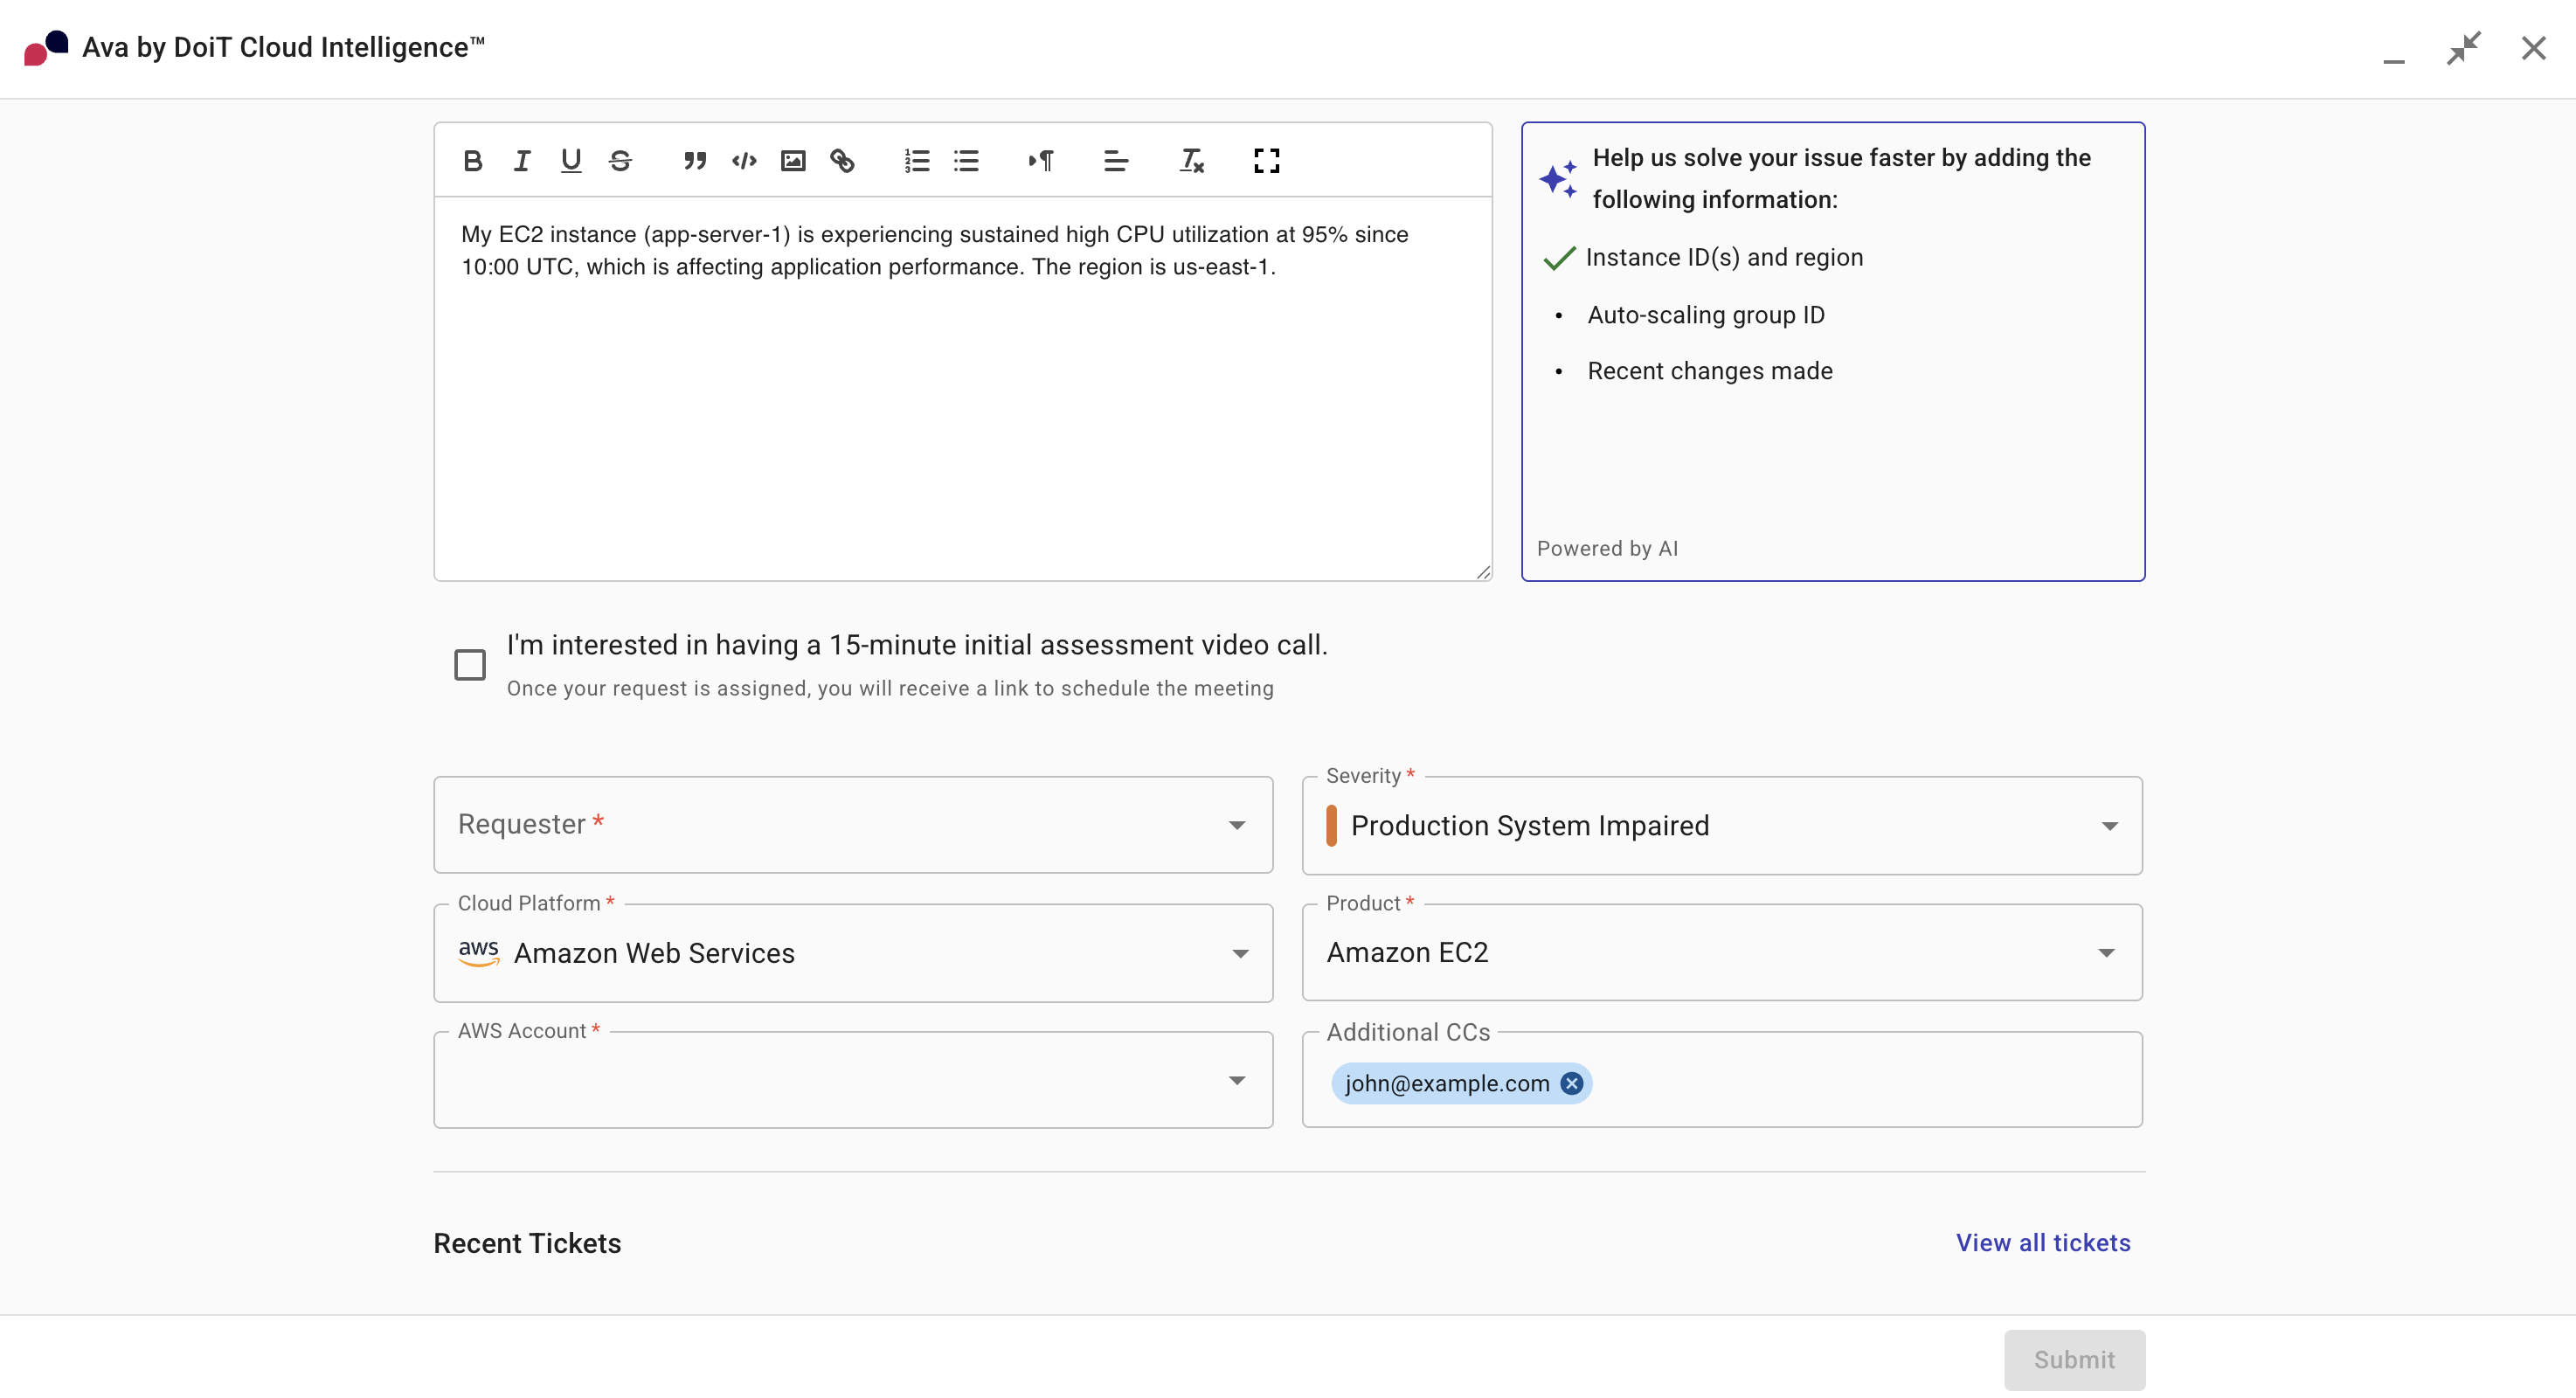The height and width of the screenshot is (1398, 2576).
Task: Insert an image into description
Action: [793, 160]
